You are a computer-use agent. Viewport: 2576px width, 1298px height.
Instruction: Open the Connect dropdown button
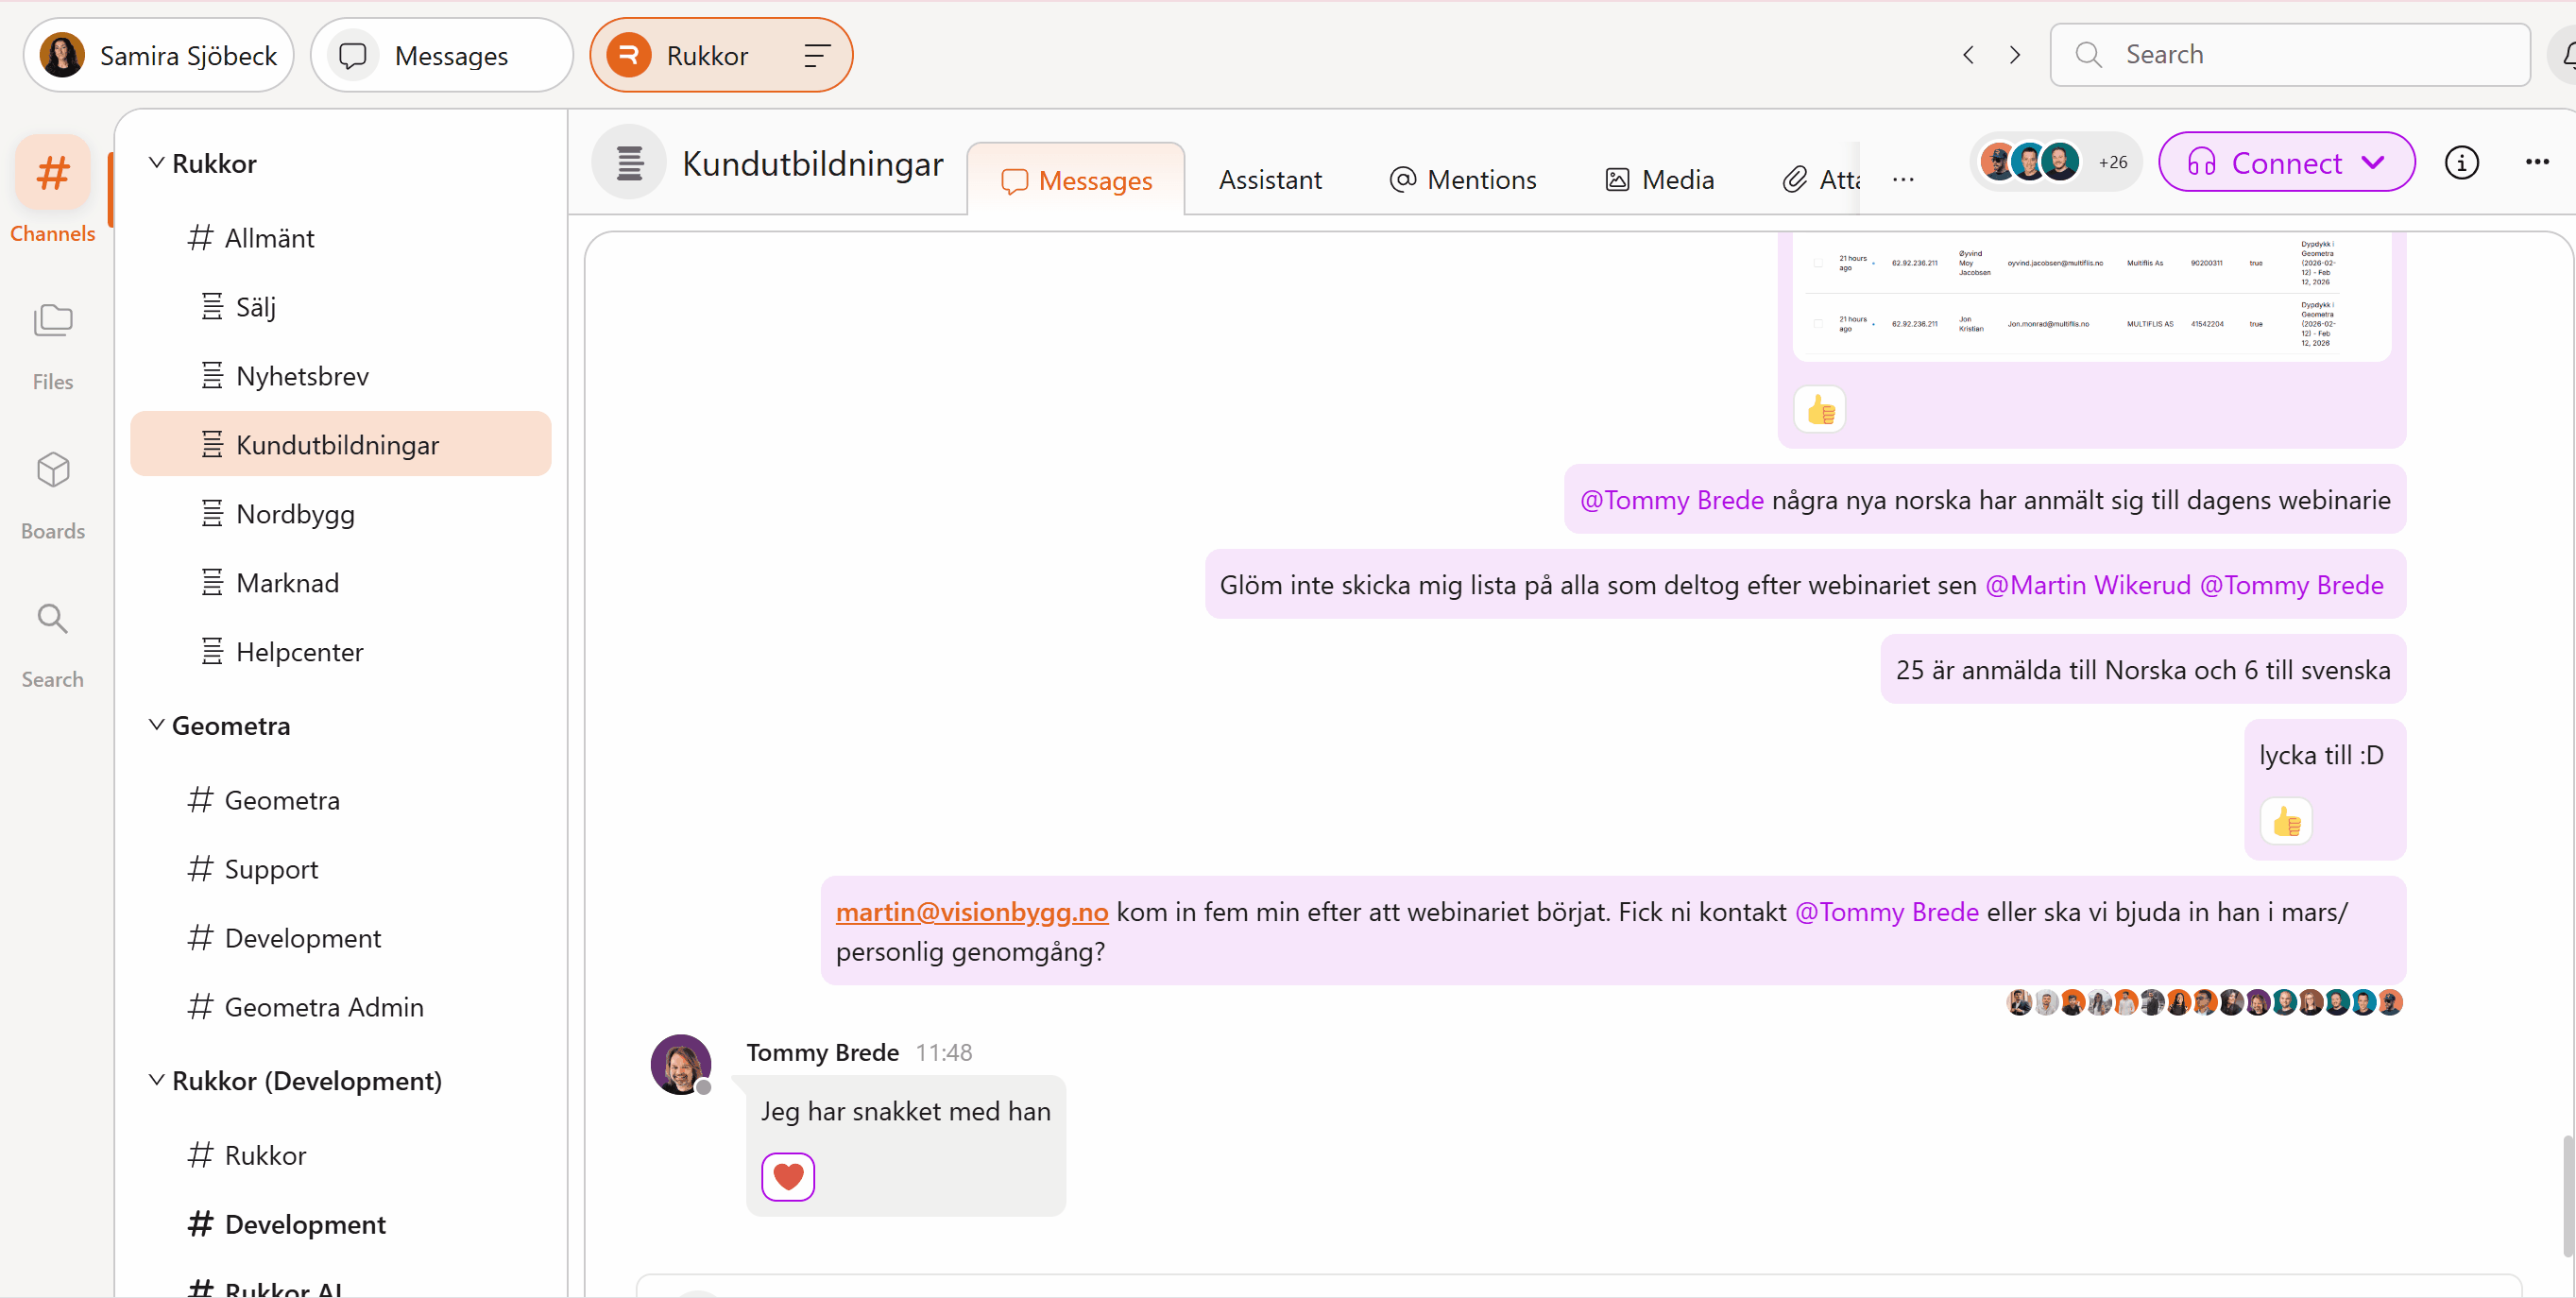(x=2286, y=162)
